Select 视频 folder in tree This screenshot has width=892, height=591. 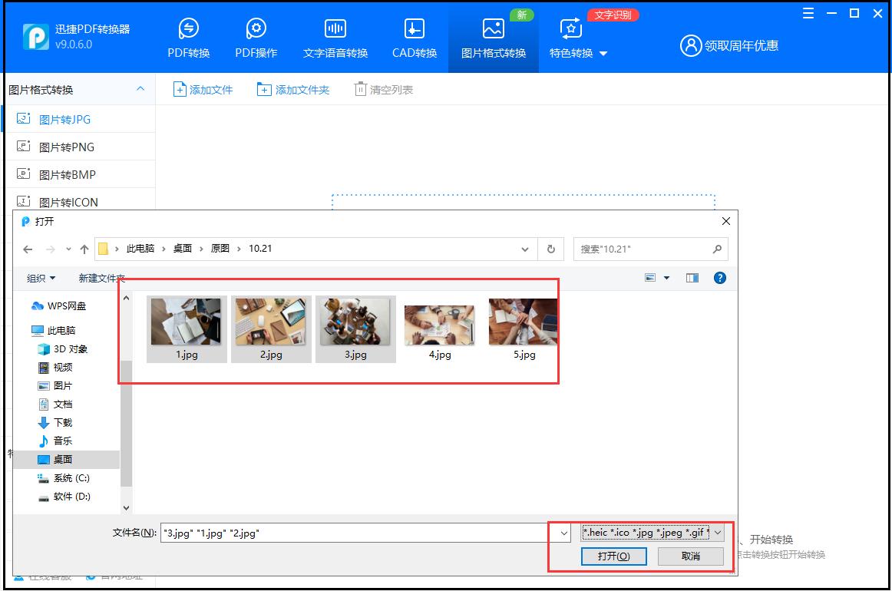point(55,368)
